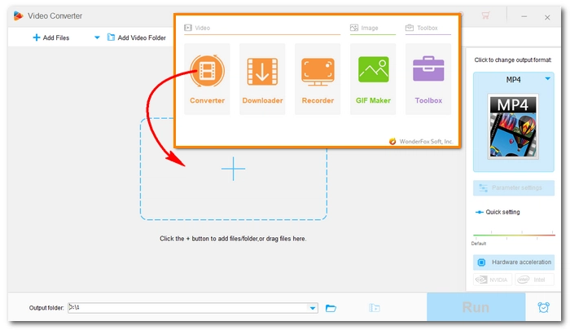Click the large plus to add files
The width and height of the screenshot is (570, 330).
pos(234,169)
